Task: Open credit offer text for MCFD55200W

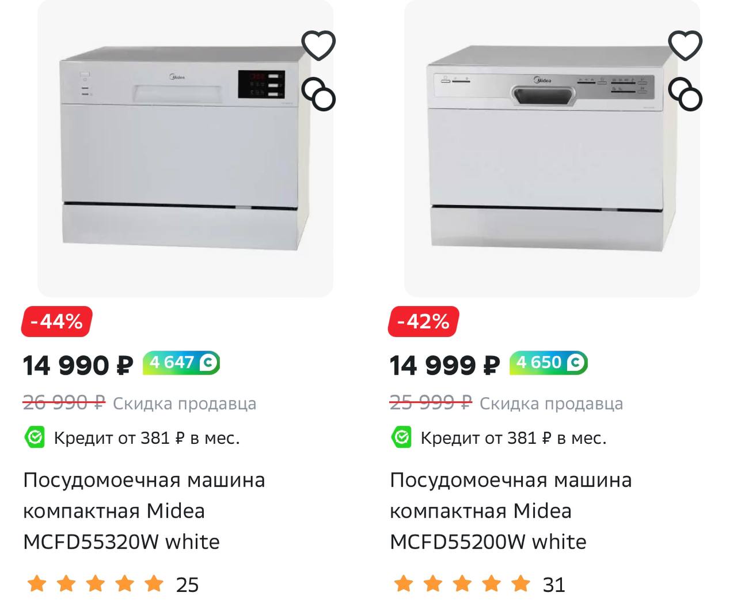Action: [x=513, y=438]
